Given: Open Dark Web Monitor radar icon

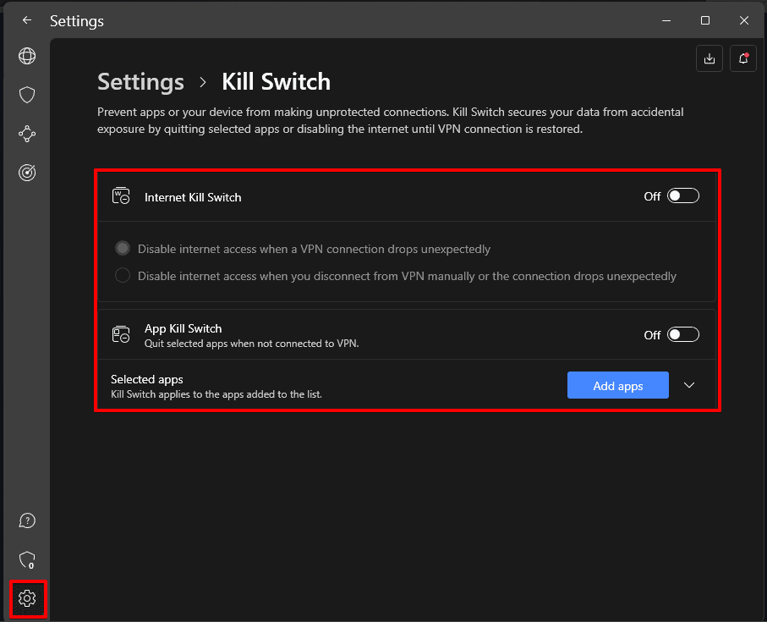Looking at the screenshot, I should pos(27,173).
